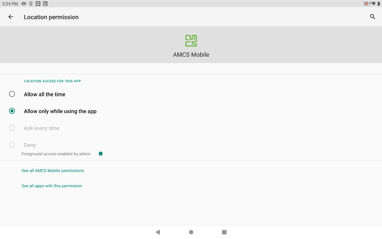Open See all apps with this permission

pyautogui.click(x=52, y=186)
